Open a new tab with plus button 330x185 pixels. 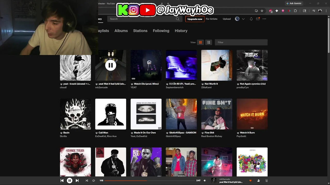coord(168,3)
